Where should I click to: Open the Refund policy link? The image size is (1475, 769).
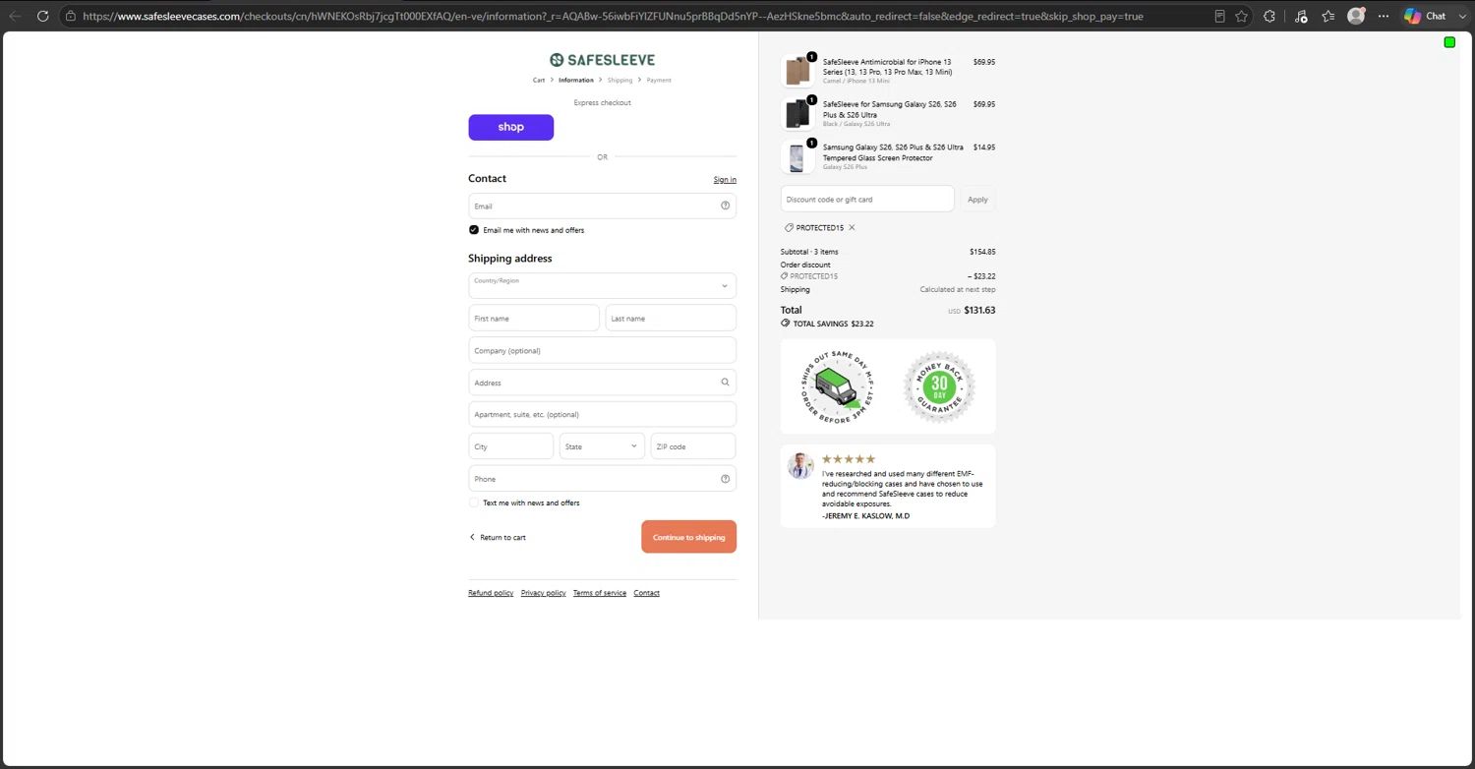(x=491, y=593)
